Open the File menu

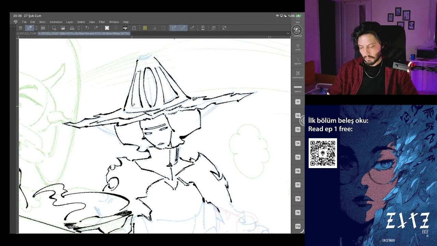point(24,22)
